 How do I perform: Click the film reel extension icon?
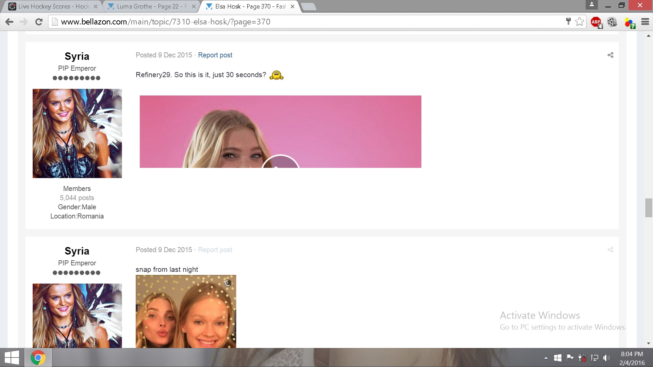coord(612,22)
